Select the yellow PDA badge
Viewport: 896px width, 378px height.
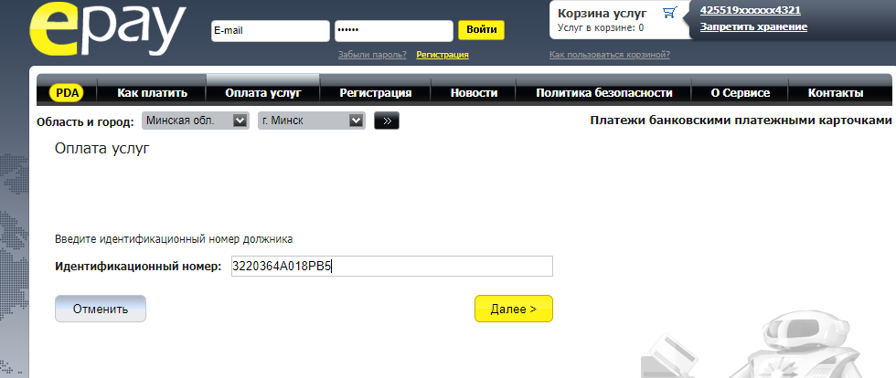66,93
